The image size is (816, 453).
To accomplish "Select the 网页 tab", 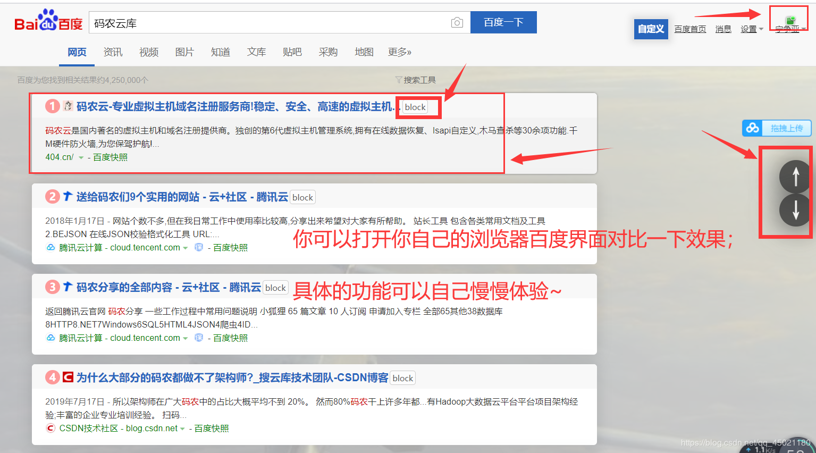I will 77,52.
